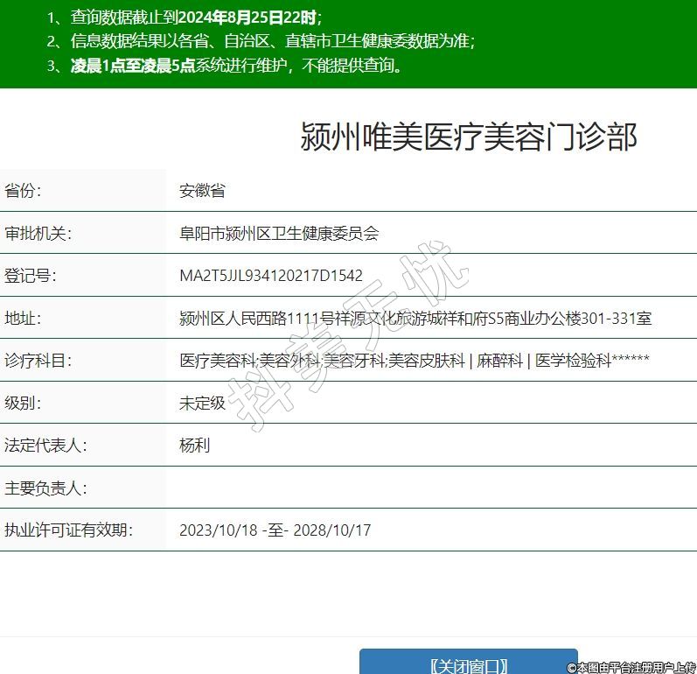
Task: Click the 主要负责人 field label
Action: [45, 488]
